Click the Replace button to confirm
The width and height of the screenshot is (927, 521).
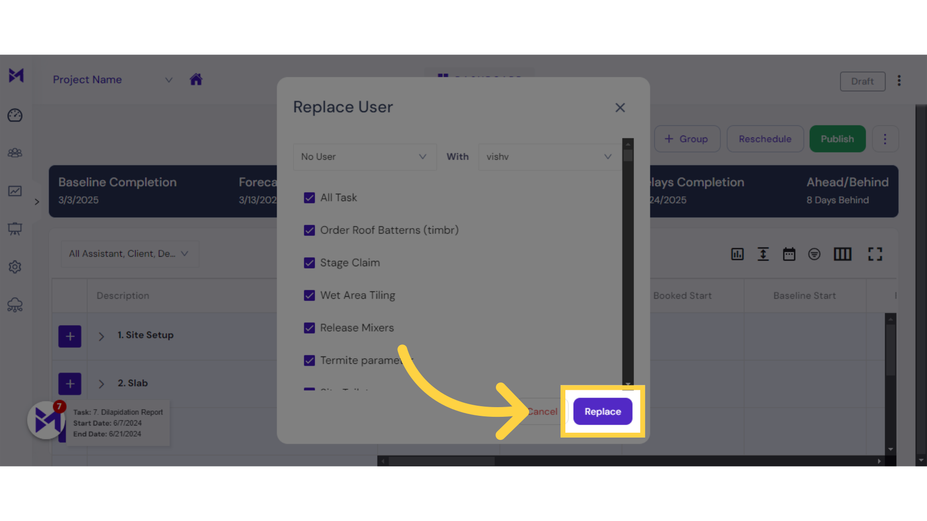point(602,411)
